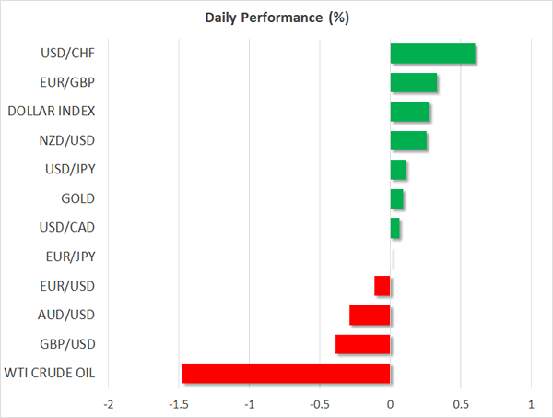Click the Daily Performance (%) chart title
553x418 pixels.
pyautogui.click(x=276, y=18)
